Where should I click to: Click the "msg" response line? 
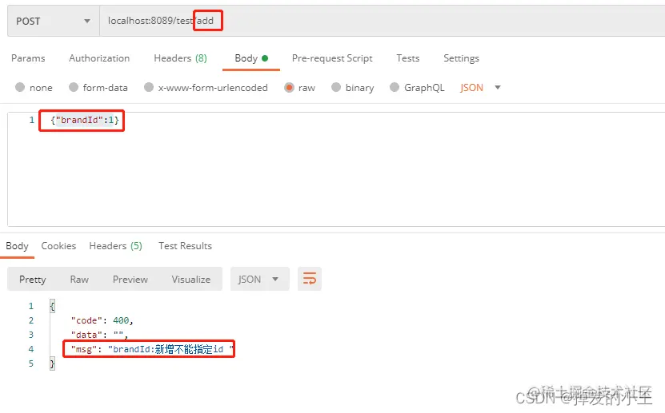[152, 350]
